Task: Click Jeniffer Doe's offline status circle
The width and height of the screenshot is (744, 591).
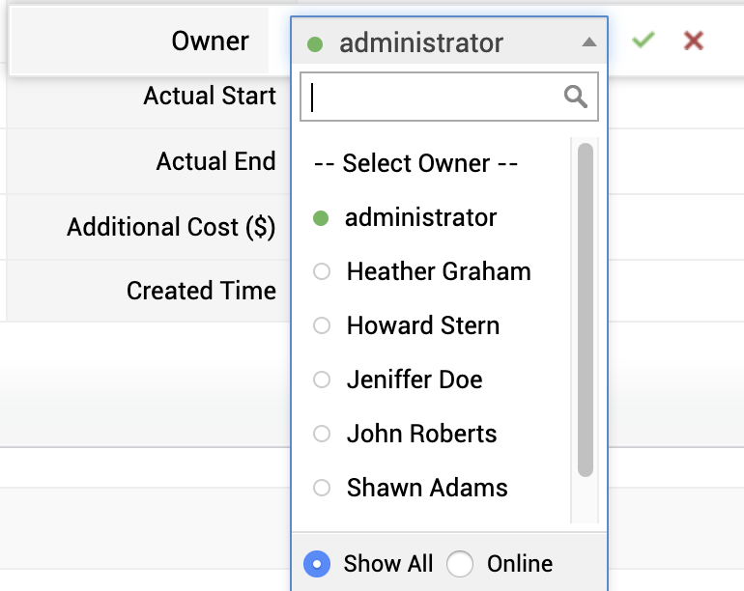Action: point(322,380)
